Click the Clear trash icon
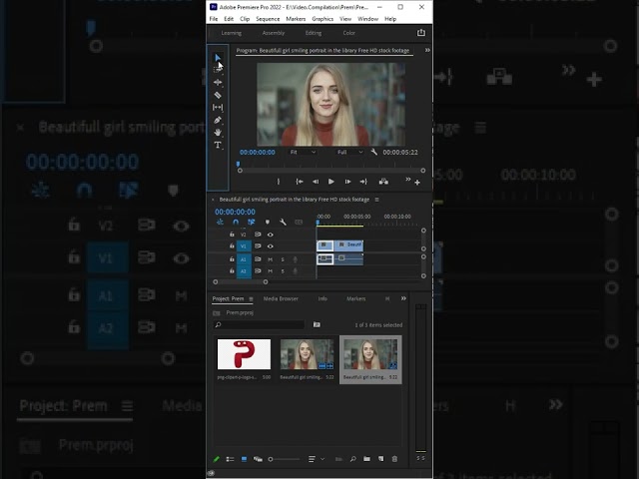Image resolution: width=639 pixels, height=479 pixels. (394, 459)
